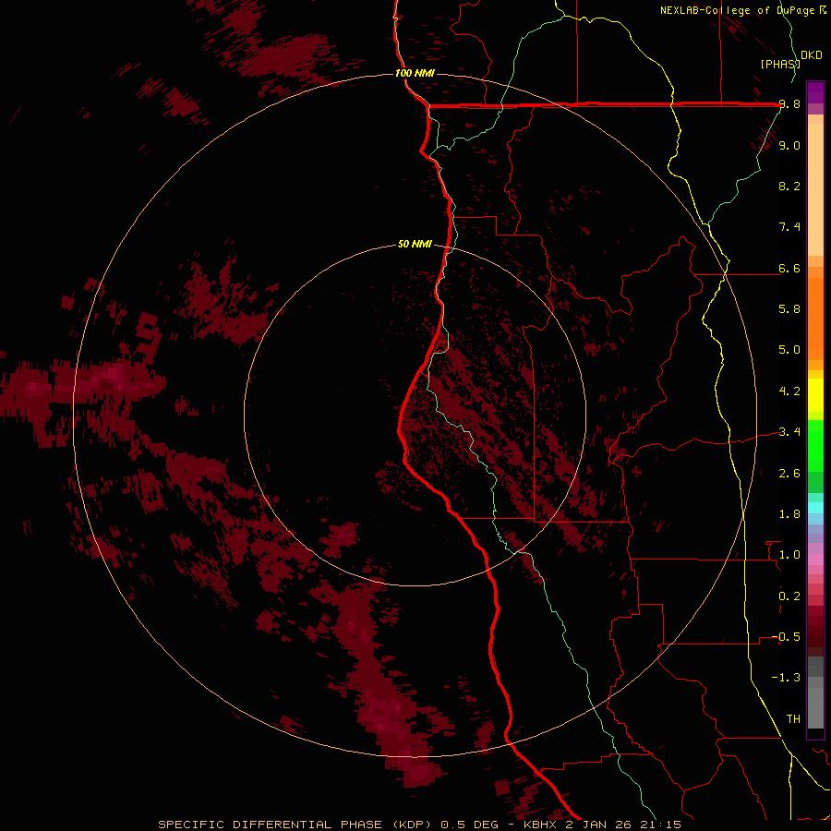The width and height of the screenshot is (831, 831).
Task: Click the "100 NMI" range ring label
Action: 415,73
